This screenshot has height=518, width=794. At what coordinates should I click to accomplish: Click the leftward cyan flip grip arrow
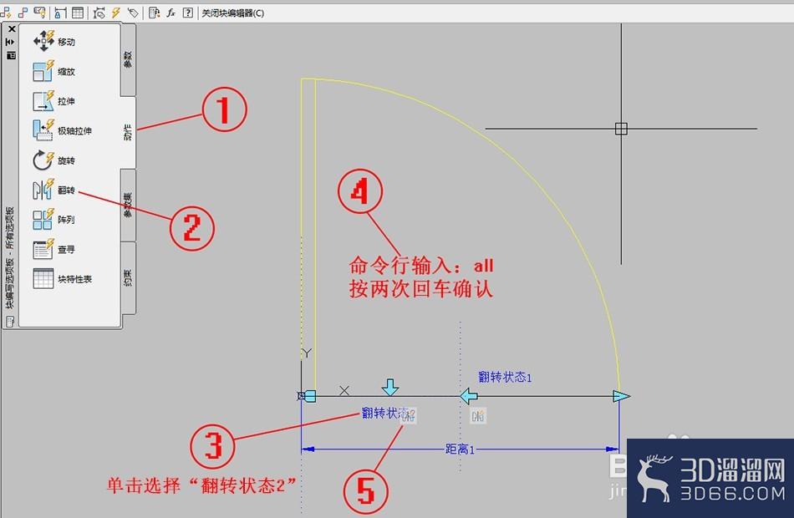pos(468,396)
